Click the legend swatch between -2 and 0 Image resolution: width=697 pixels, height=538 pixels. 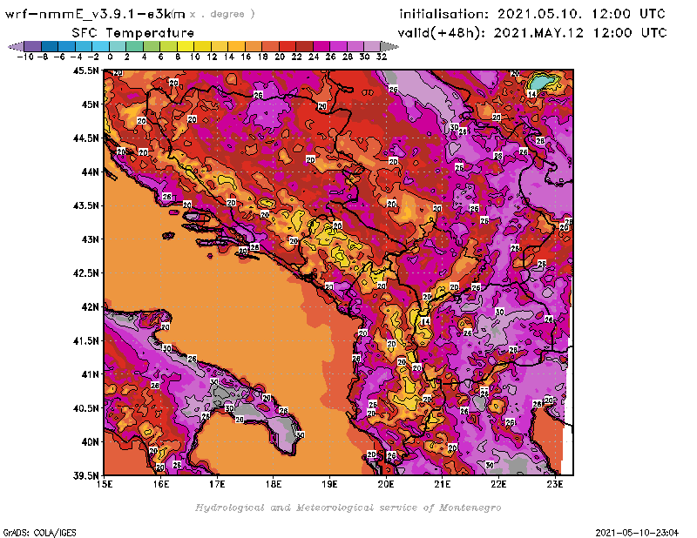click(100, 46)
